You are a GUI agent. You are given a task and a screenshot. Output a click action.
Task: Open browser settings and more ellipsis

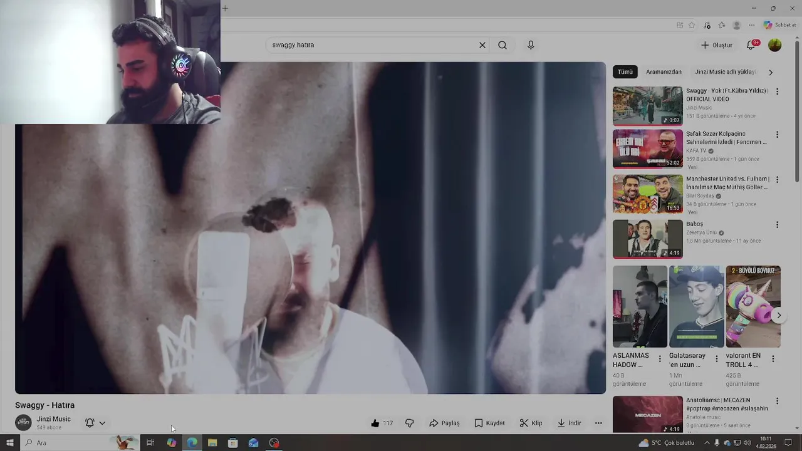point(752,25)
